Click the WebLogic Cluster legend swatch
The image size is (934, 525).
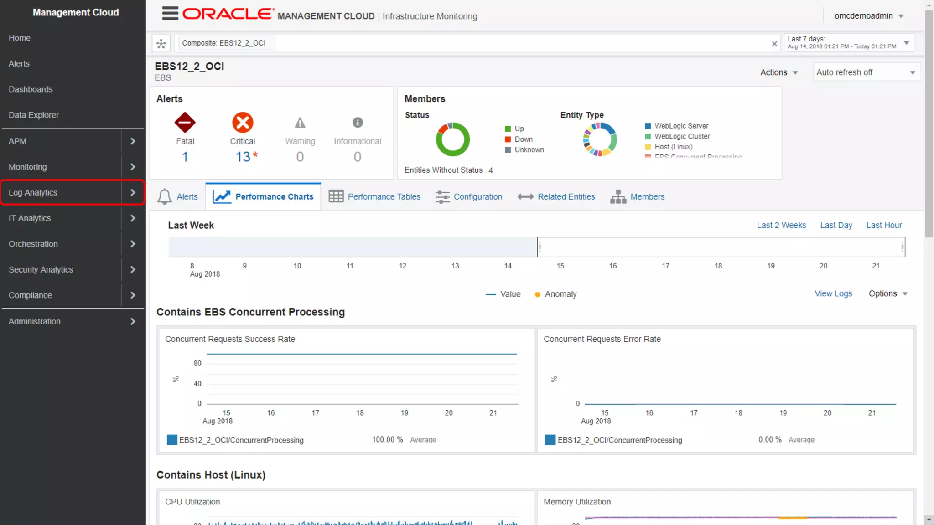(648, 136)
